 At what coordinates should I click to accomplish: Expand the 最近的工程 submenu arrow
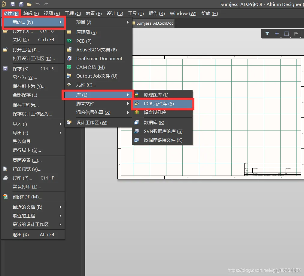click(x=60, y=216)
